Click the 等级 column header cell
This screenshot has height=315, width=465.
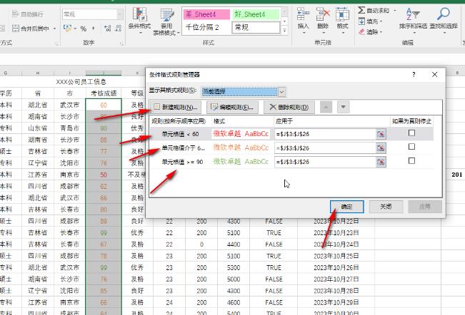[x=137, y=93]
